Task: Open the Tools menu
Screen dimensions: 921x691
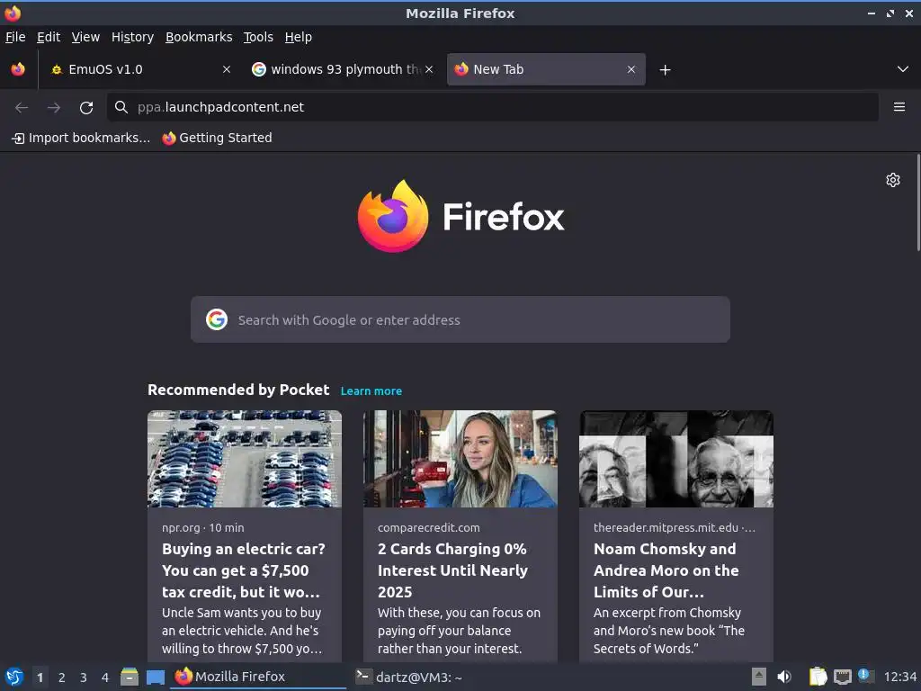Action: (258, 37)
